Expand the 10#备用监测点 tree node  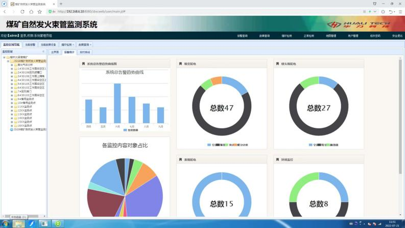coord(12,103)
